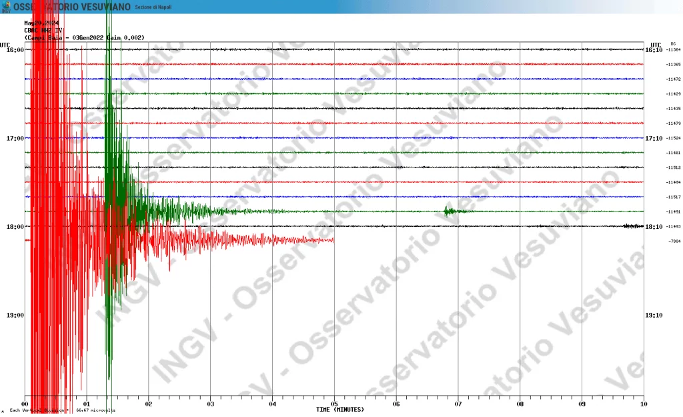This screenshot has height=417, width=683.
Task: Click the 18:00 left time label
Action: point(15,227)
